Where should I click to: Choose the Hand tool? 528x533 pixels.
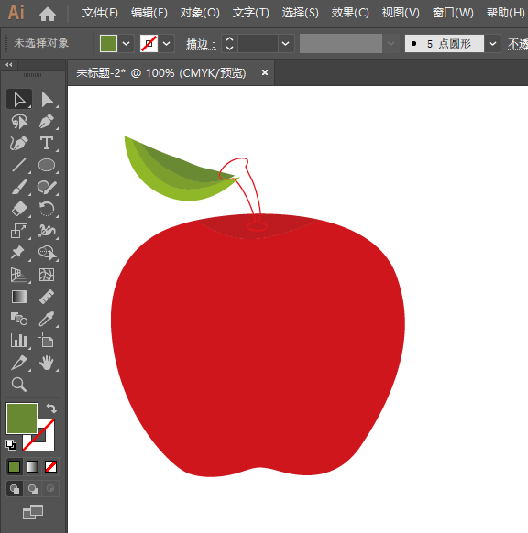coord(47,363)
